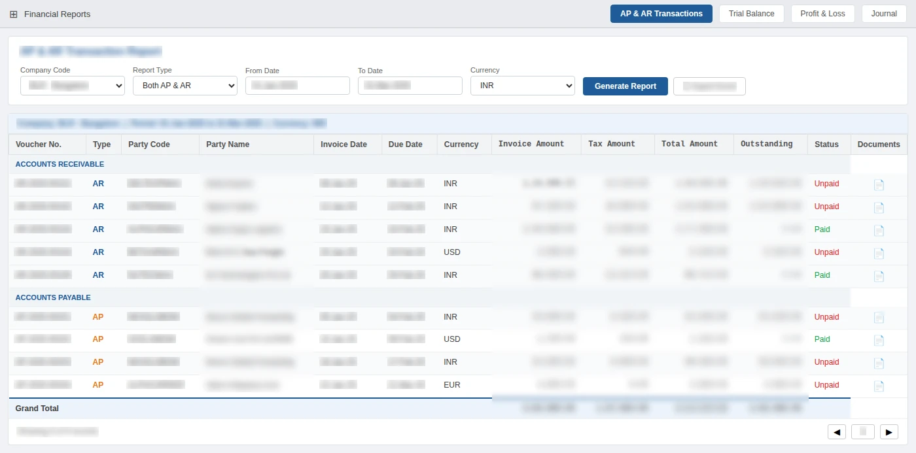916x453 pixels.
Task: Click the USD currency cell in the AR section
Action: click(x=452, y=252)
